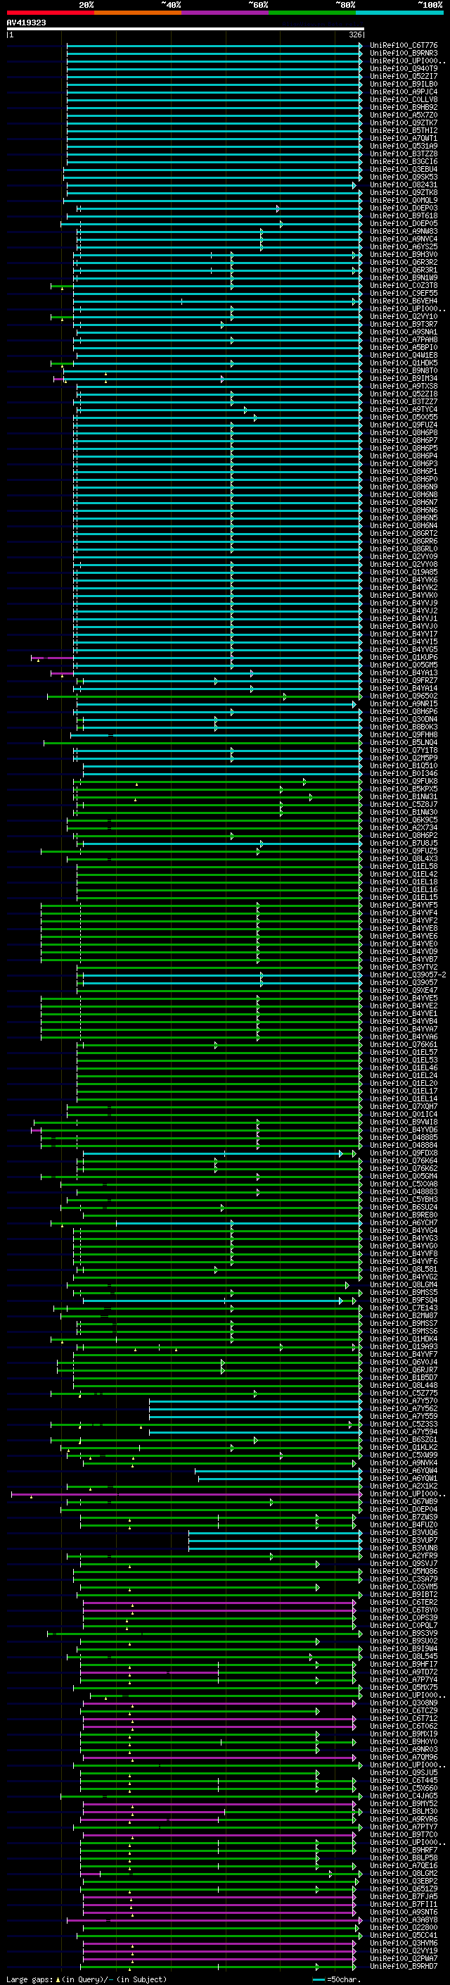The image size is (450, 1985).
Task: Open hit UniRef100_B9RNR3
Action: [404, 54]
